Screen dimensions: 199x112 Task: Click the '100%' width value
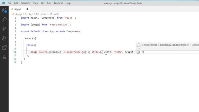118,52
